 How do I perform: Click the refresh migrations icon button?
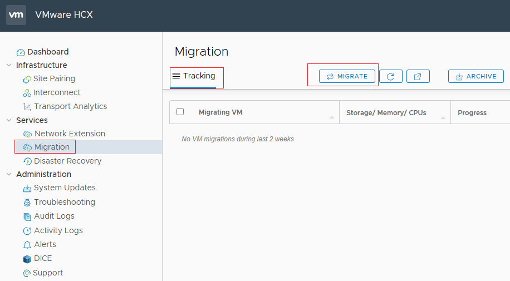pos(391,76)
